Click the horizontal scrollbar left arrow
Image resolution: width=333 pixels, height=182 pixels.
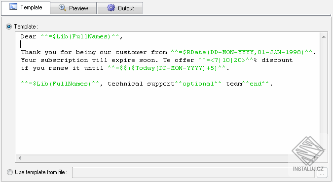tap(20, 158)
